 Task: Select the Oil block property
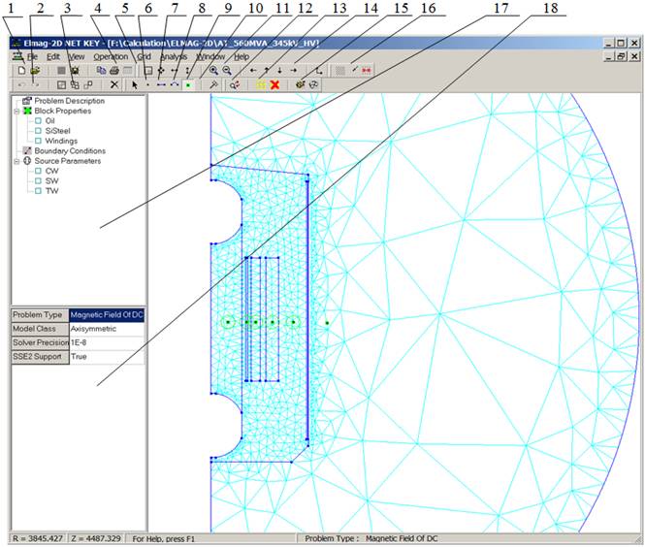pos(49,121)
